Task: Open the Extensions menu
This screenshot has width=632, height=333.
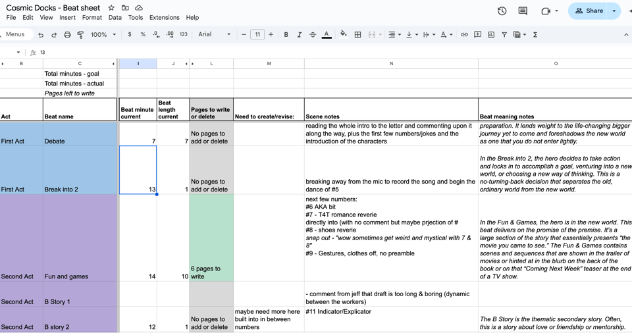Action: pos(164,18)
